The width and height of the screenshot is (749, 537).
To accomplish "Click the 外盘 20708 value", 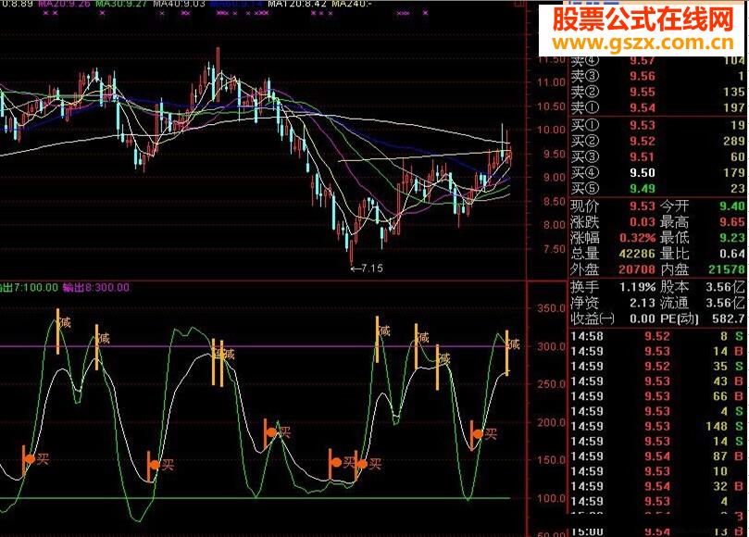I will tap(637, 269).
